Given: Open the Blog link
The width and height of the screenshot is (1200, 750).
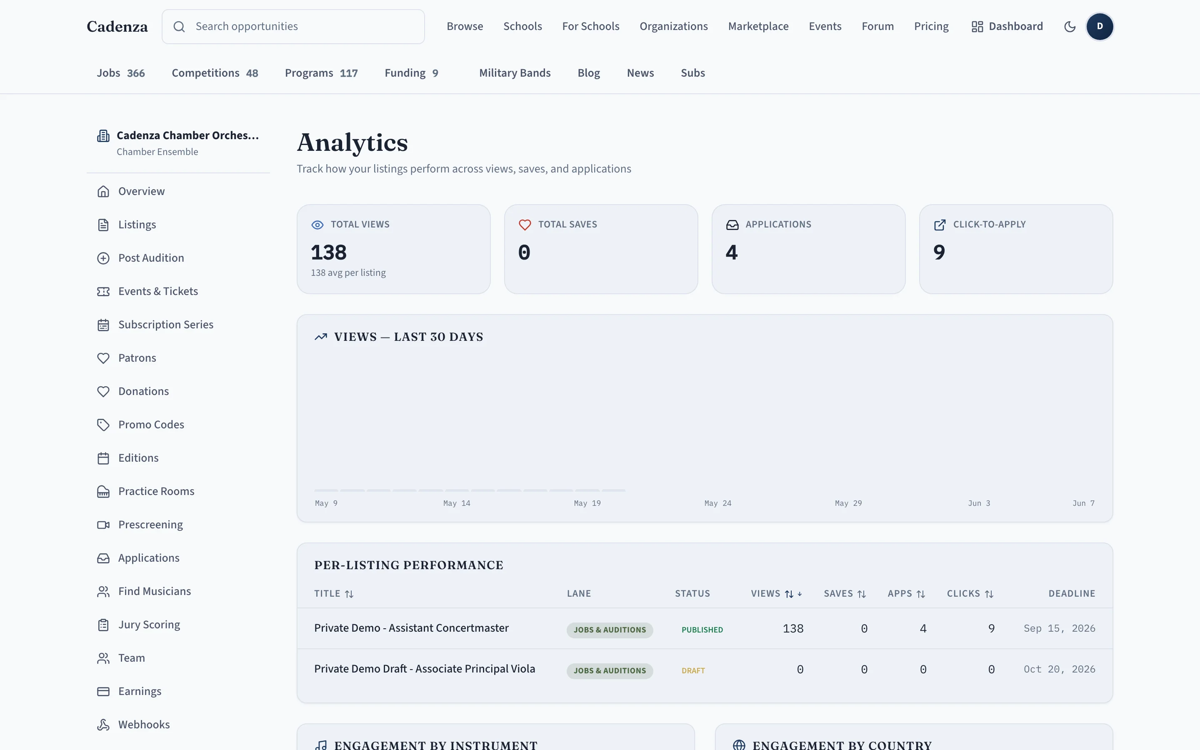Looking at the screenshot, I should click(x=589, y=73).
